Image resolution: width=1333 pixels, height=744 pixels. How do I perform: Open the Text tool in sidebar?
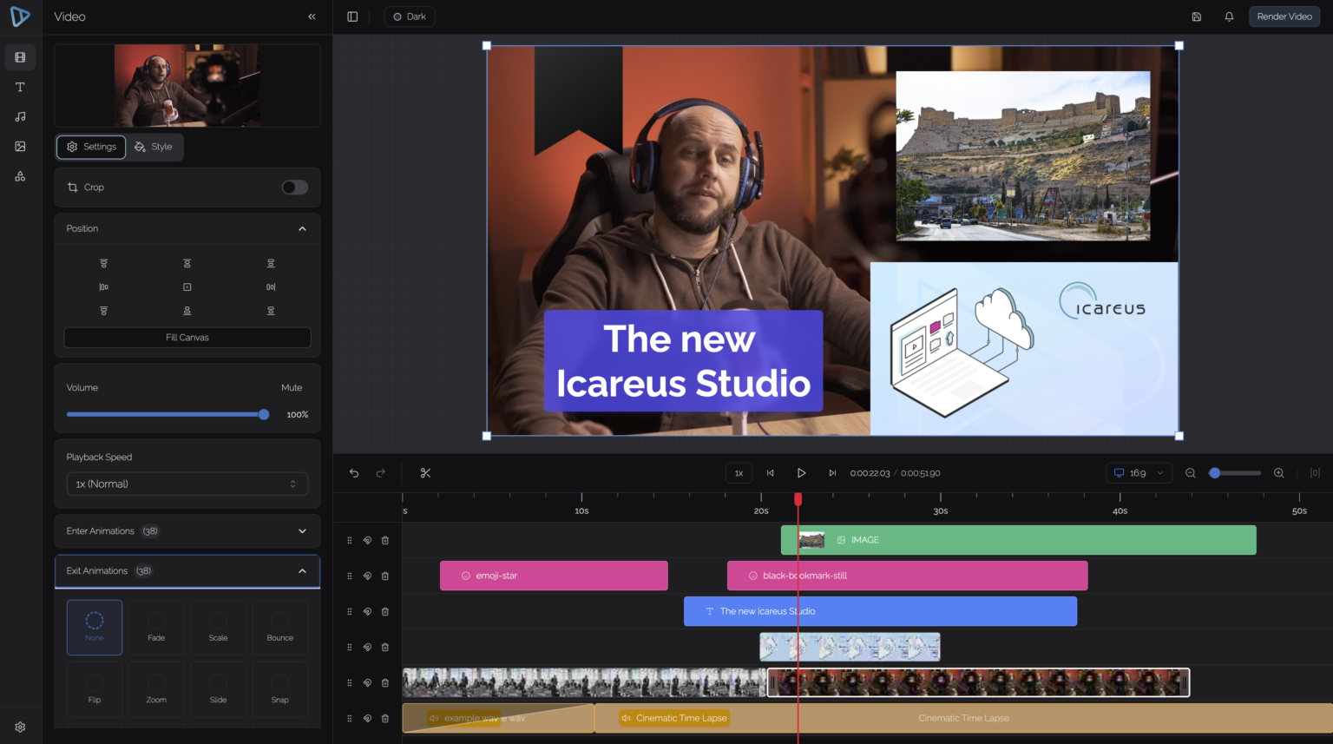click(20, 87)
